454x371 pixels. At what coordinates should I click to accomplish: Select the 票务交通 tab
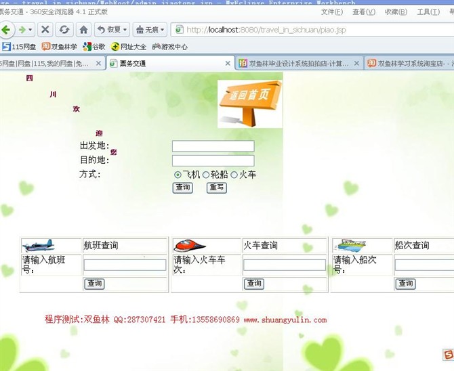tap(170, 64)
